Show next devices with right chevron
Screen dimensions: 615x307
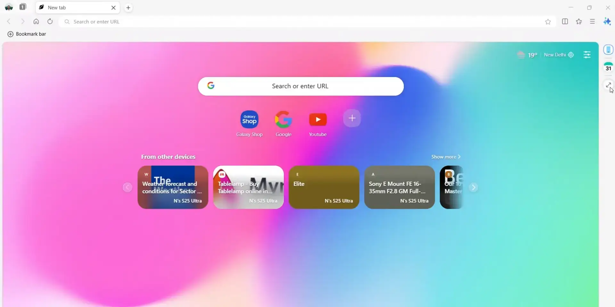coord(473,187)
